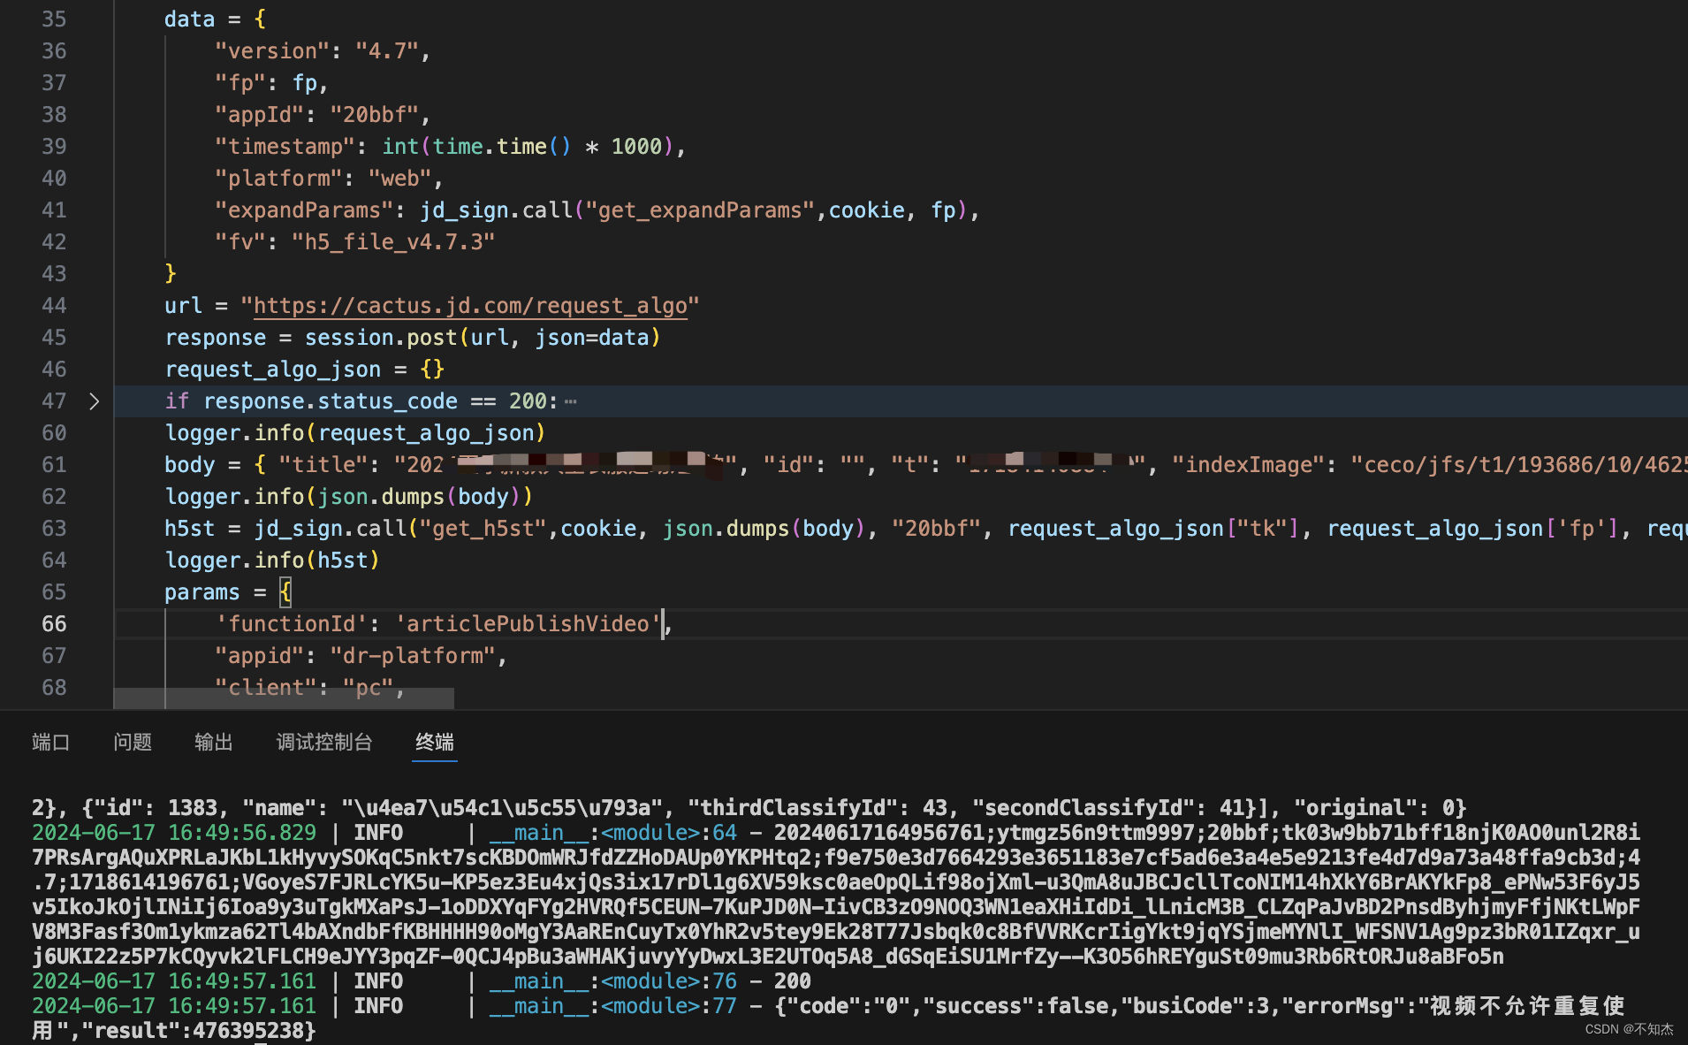The height and width of the screenshot is (1045, 1688).
Task: Click the "20bbf" value on line 38
Action: click(375, 115)
